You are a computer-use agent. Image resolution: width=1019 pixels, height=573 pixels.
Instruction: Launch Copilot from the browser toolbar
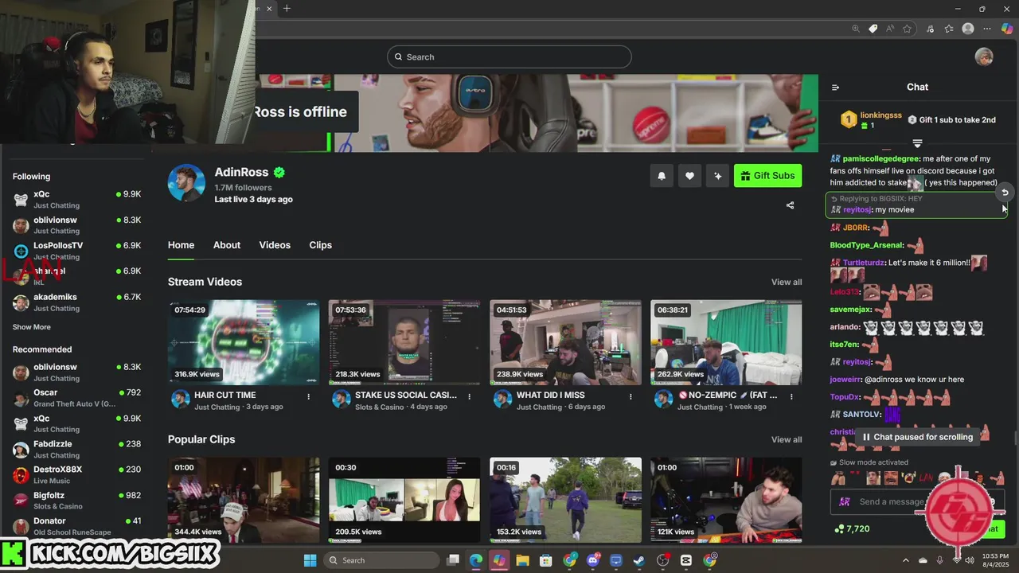coord(1007,29)
